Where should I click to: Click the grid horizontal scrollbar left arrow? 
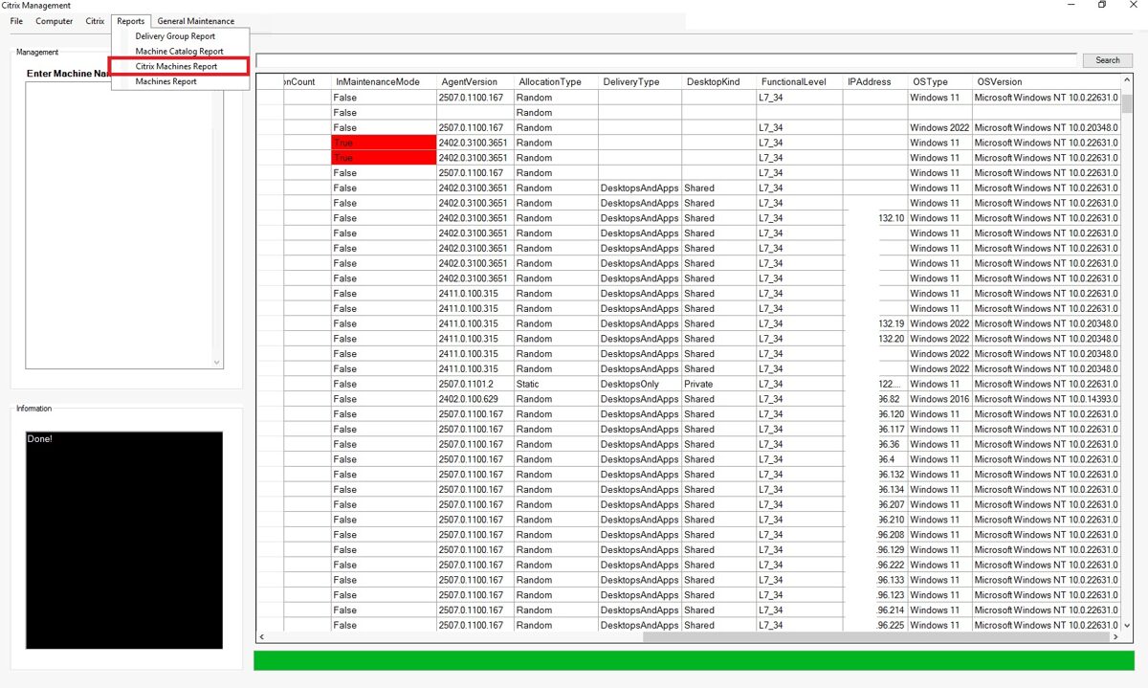263,637
